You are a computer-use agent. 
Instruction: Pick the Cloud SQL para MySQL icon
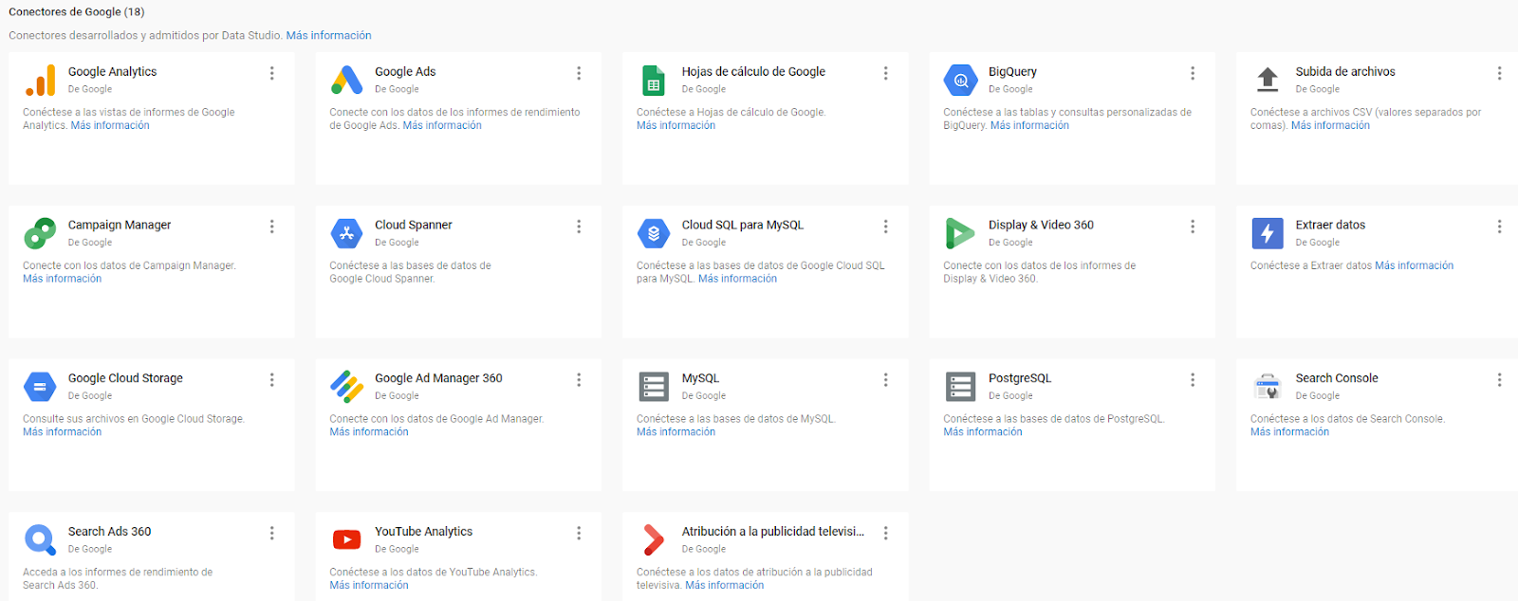pos(654,233)
